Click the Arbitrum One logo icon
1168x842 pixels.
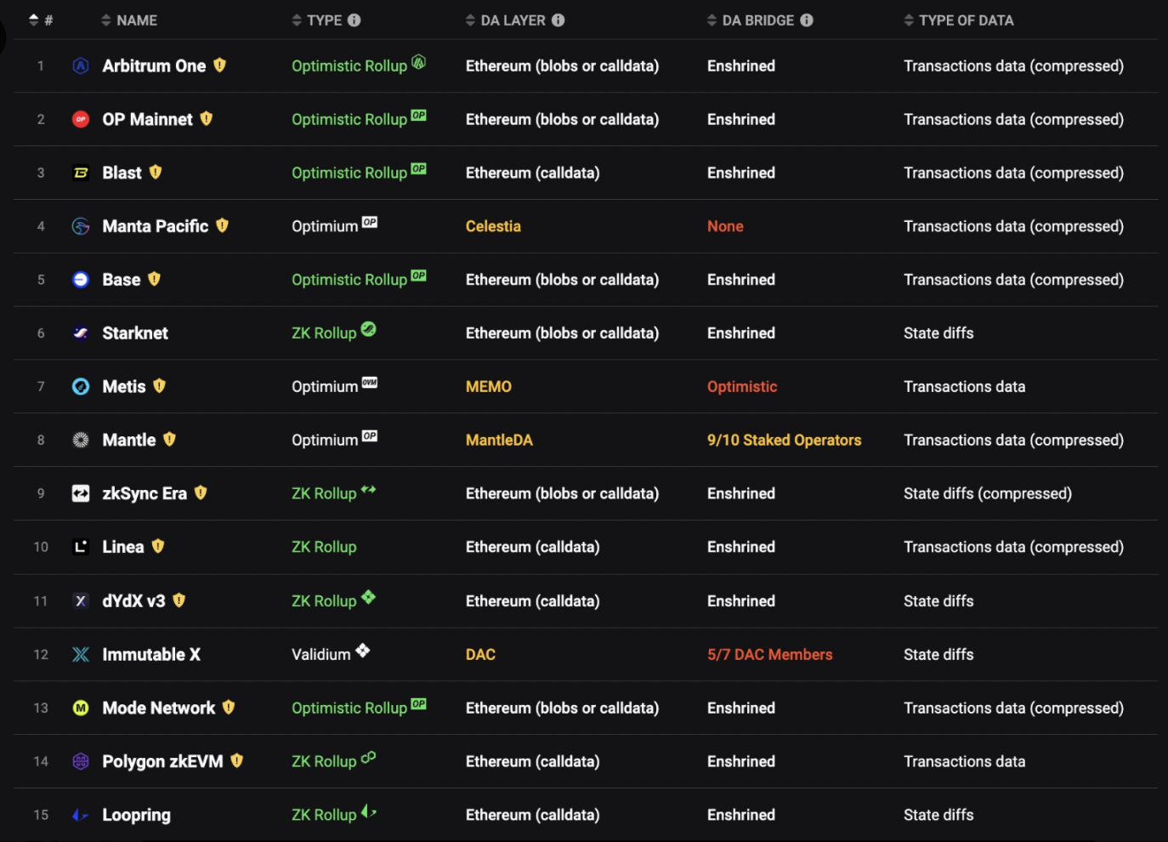point(81,65)
